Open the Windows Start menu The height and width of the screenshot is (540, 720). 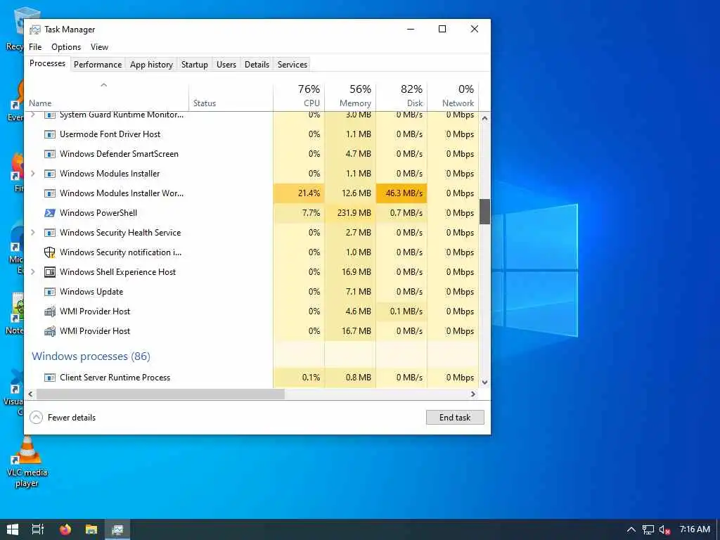point(13,529)
